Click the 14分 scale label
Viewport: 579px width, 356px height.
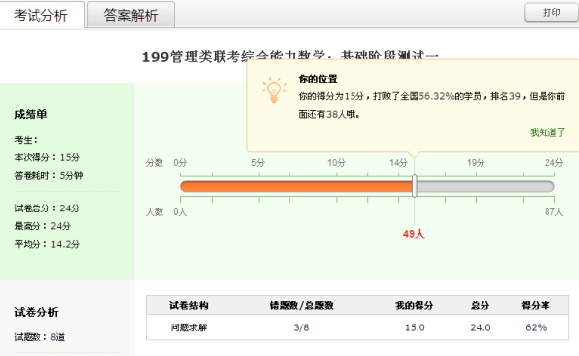pos(398,162)
